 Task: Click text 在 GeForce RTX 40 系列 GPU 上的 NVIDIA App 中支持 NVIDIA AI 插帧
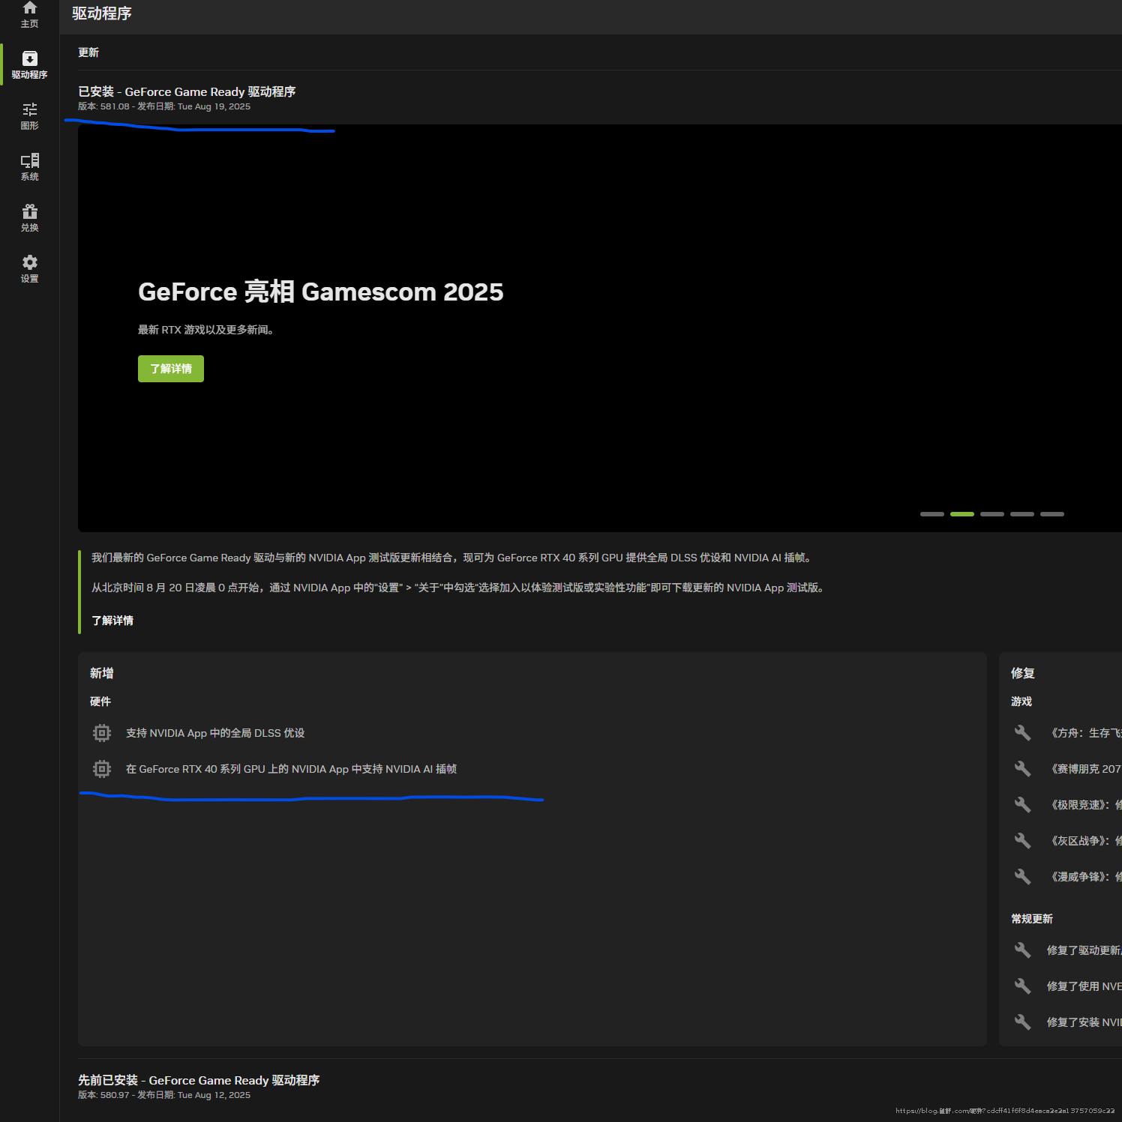291,769
